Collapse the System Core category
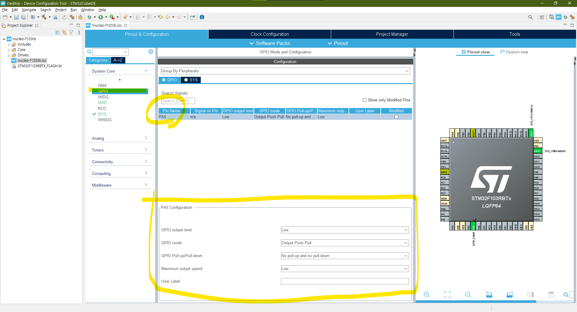Viewport: 577px width, 312px height. pyautogui.click(x=120, y=71)
